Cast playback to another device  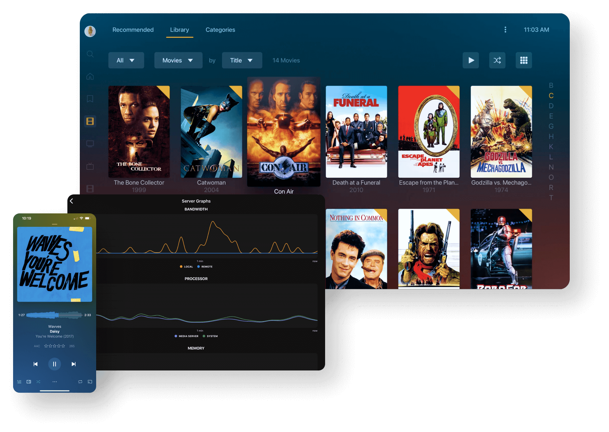(90, 382)
